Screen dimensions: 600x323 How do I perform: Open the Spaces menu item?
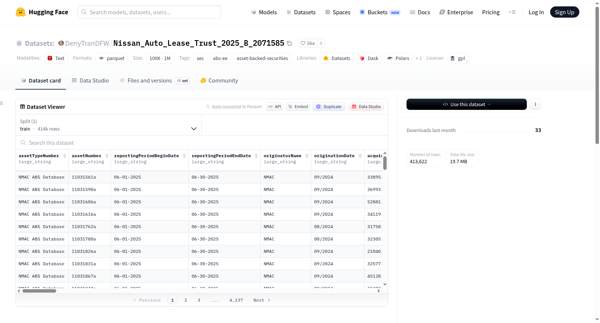(x=337, y=12)
